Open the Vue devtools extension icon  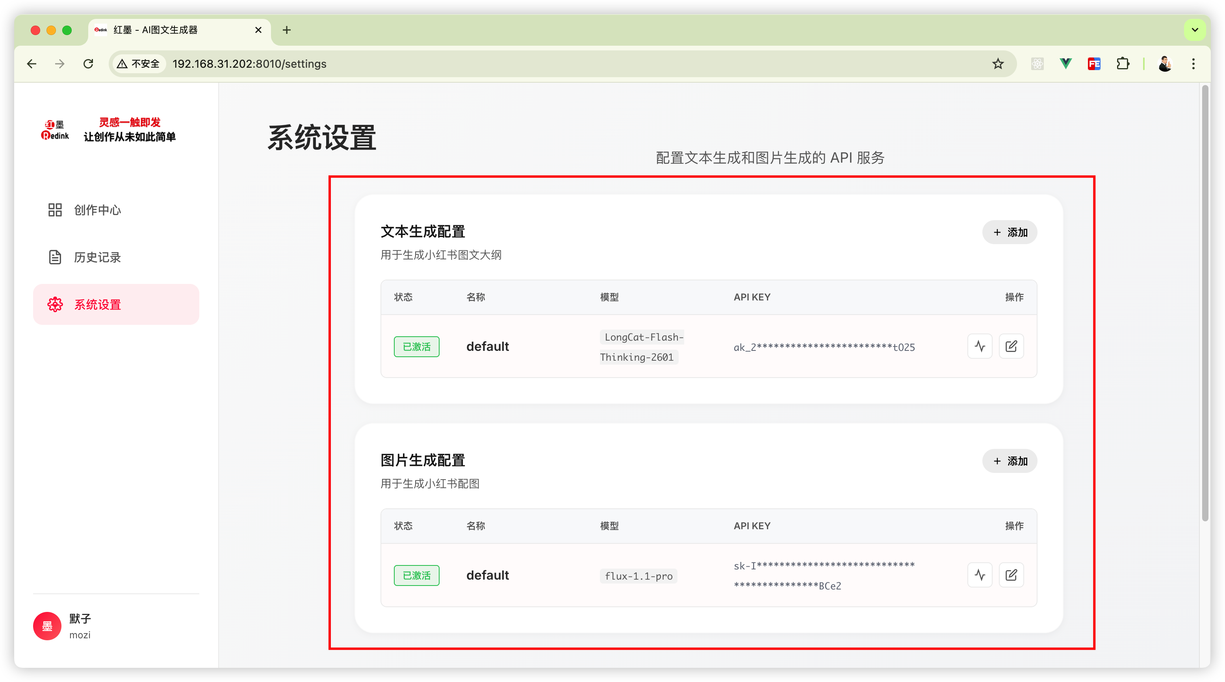(x=1066, y=64)
